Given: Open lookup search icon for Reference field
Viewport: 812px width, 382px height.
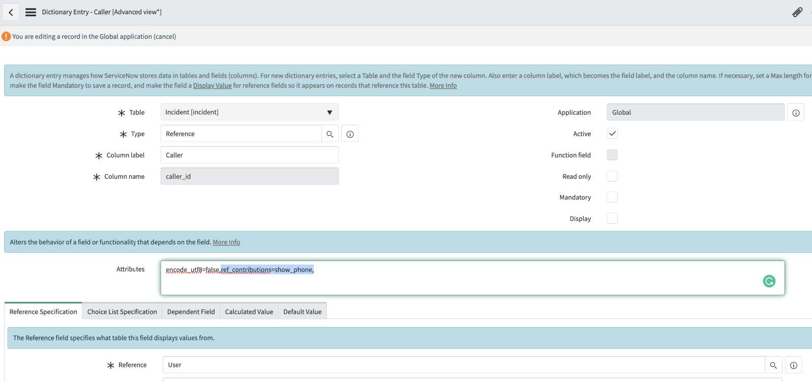Looking at the screenshot, I should tap(773, 365).
